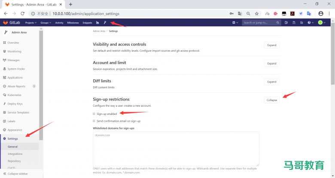Click the System Hooks sidebar icon
Viewport: 335px width, 178px height.
[4, 69]
